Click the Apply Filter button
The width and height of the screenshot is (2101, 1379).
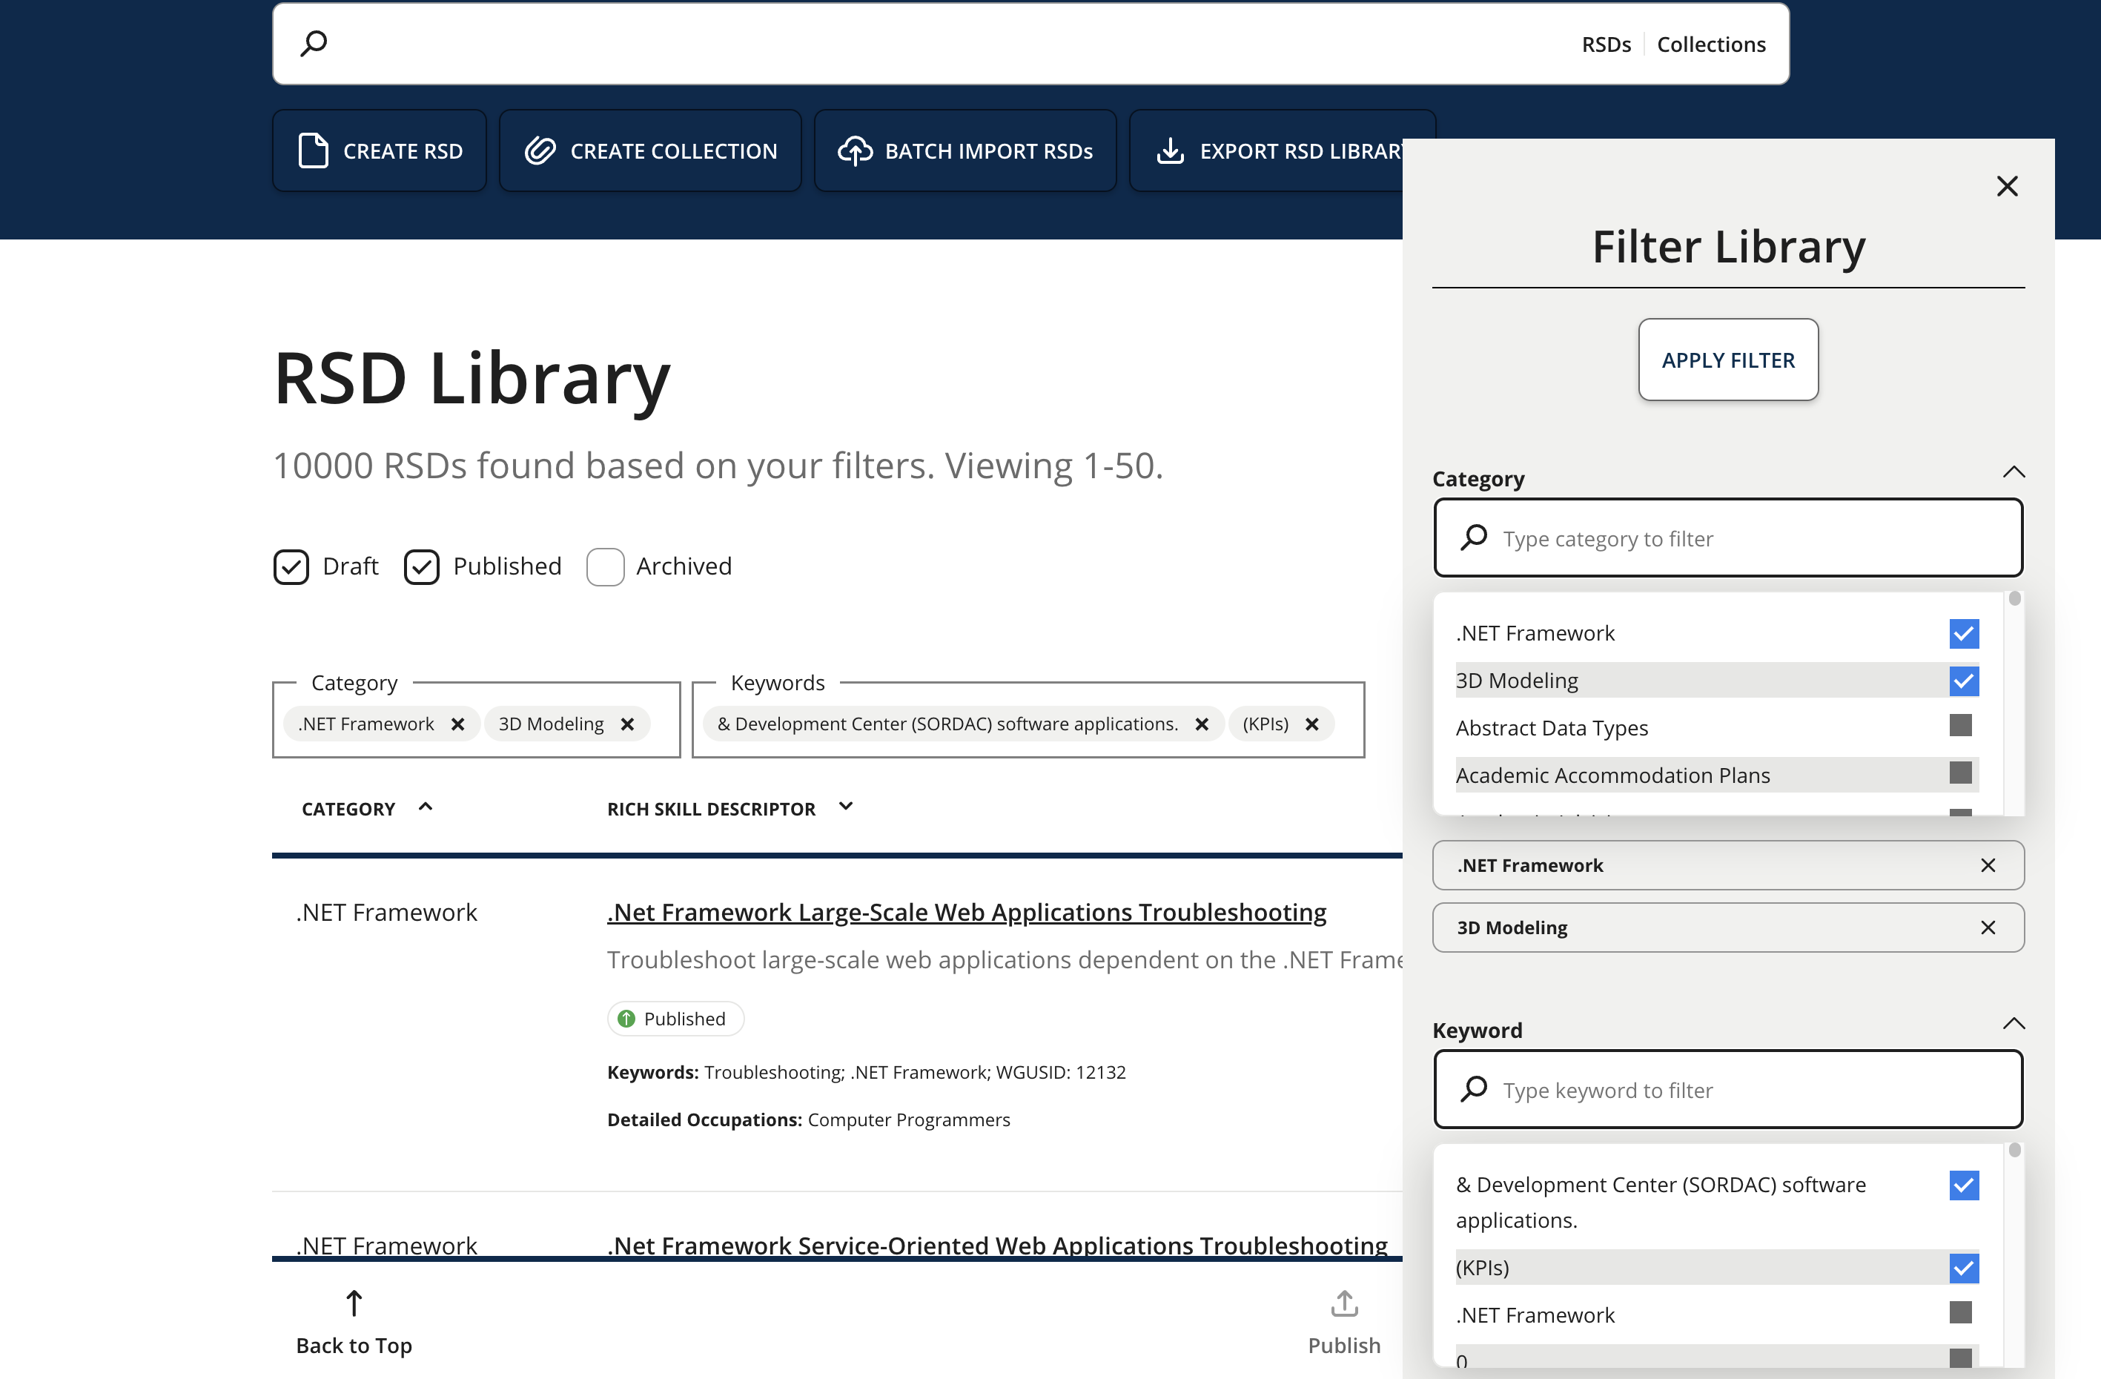(1727, 360)
